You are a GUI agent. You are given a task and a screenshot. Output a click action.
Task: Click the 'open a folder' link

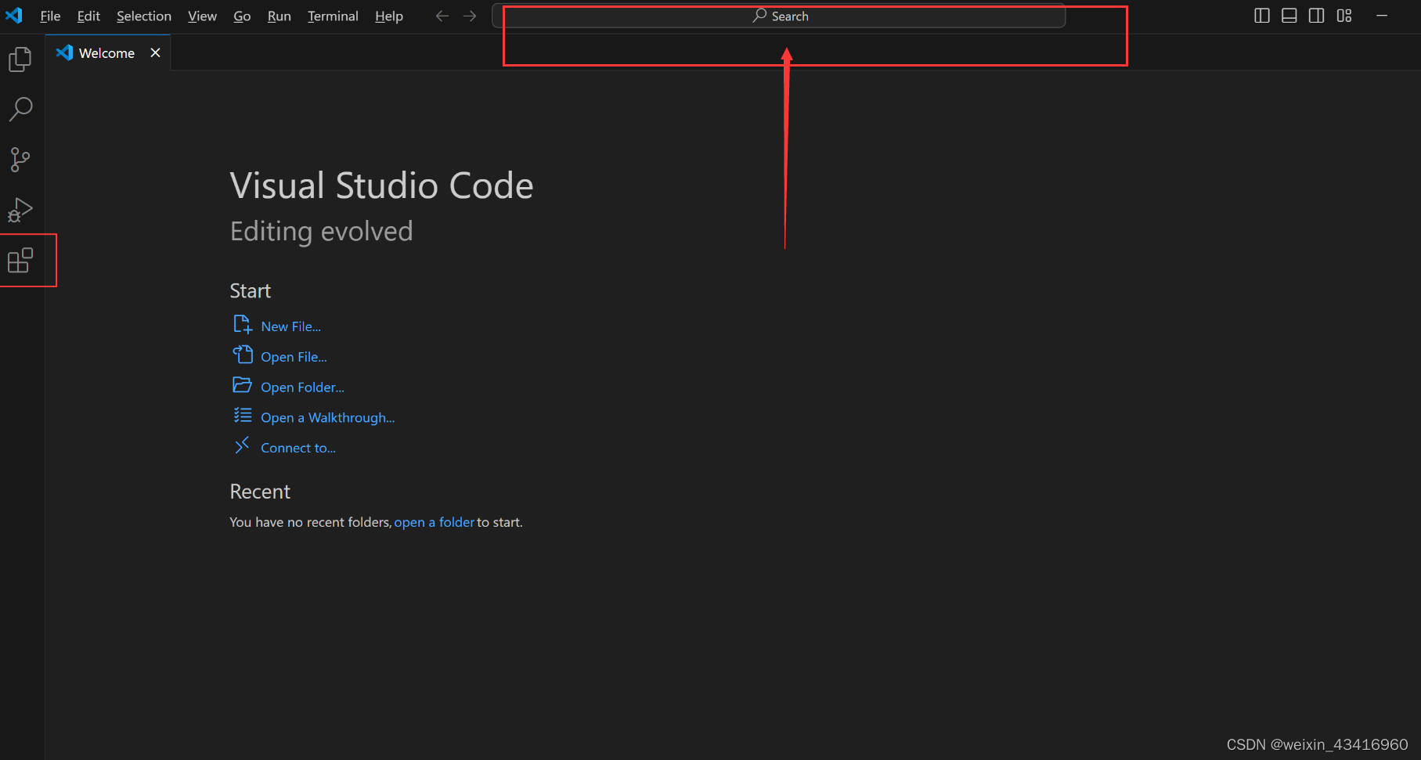click(435, 522)
